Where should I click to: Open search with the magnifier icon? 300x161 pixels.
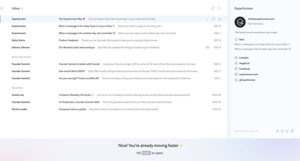[x=219, y=8]
